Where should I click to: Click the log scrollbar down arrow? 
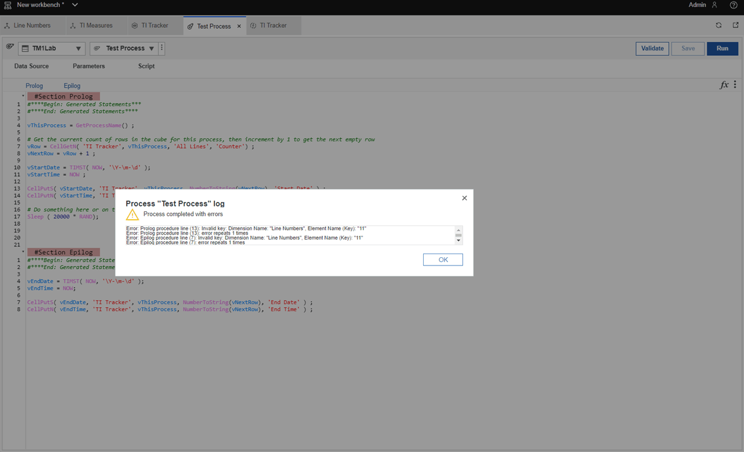(x=458, y=241)
